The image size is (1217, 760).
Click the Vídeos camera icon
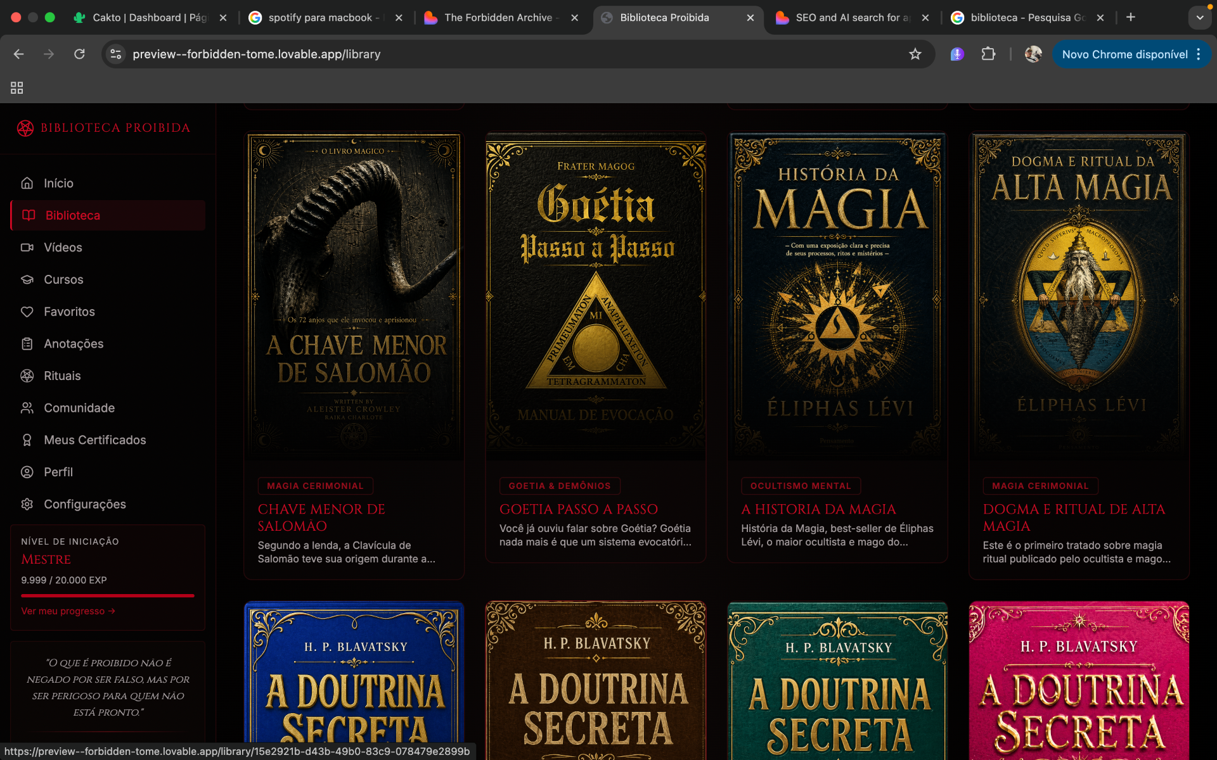click(x=27, y=248)
